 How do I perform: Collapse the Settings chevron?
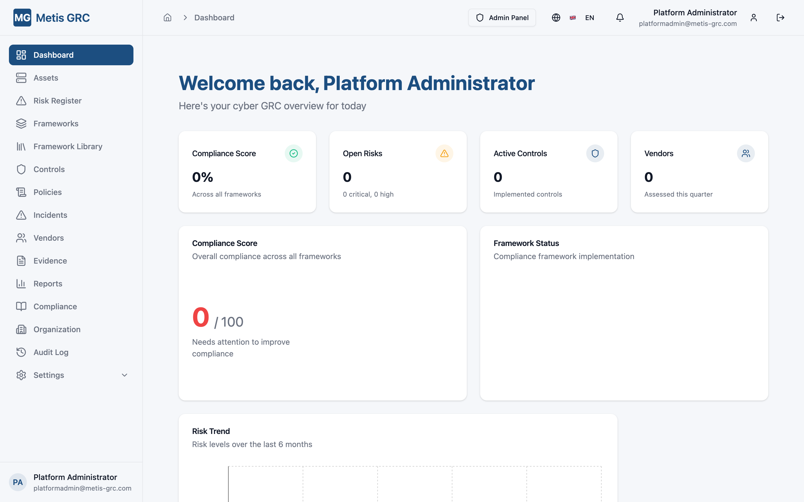click(124, 375)
